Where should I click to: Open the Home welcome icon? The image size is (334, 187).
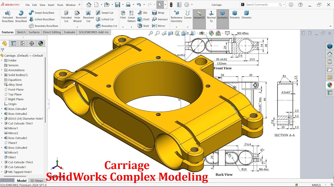point(89,5)
